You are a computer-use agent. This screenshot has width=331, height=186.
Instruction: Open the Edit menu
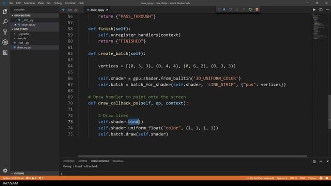click(x=19, y=3)
